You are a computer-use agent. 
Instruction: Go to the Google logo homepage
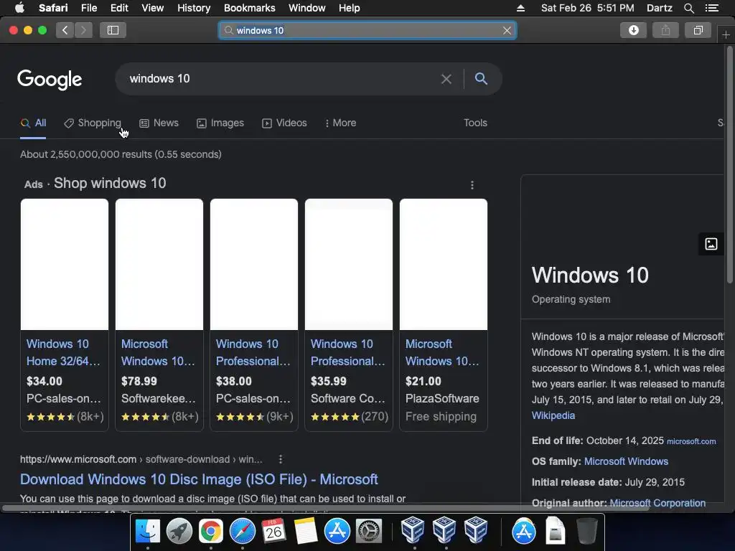pos(50,80)
